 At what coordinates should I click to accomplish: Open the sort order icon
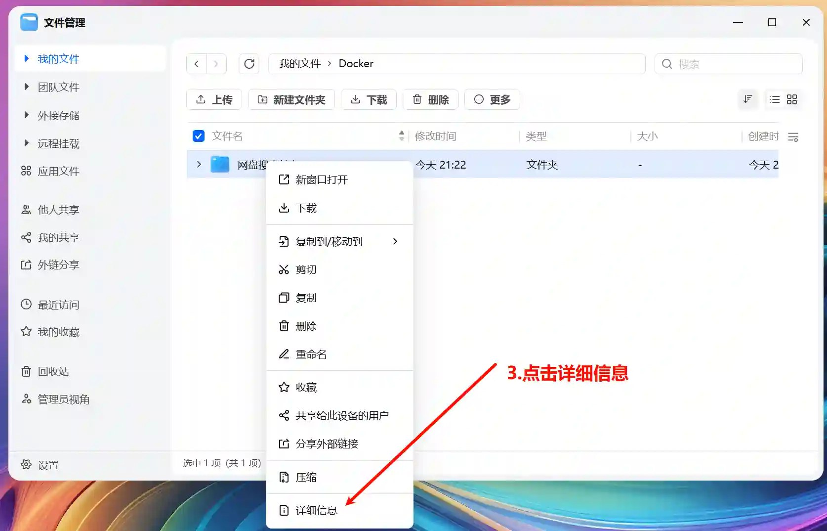[747, 99]
